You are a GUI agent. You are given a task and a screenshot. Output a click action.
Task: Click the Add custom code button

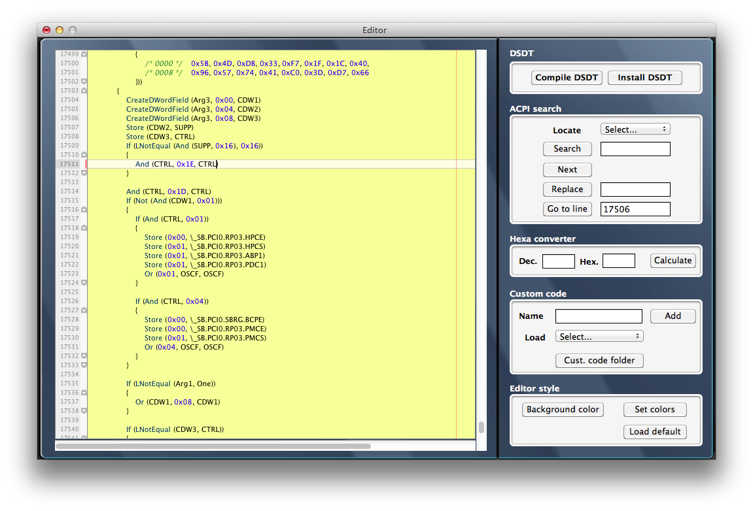click(x=673, y=316)
